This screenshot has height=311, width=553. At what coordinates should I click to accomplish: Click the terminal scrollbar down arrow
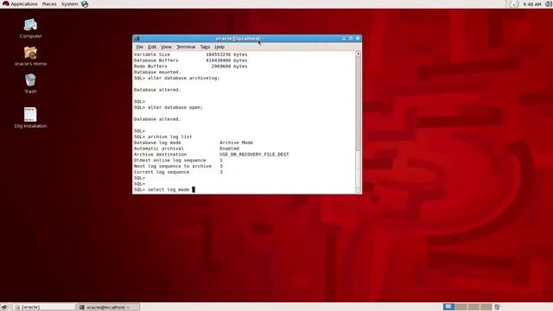(x=358, y=190)
